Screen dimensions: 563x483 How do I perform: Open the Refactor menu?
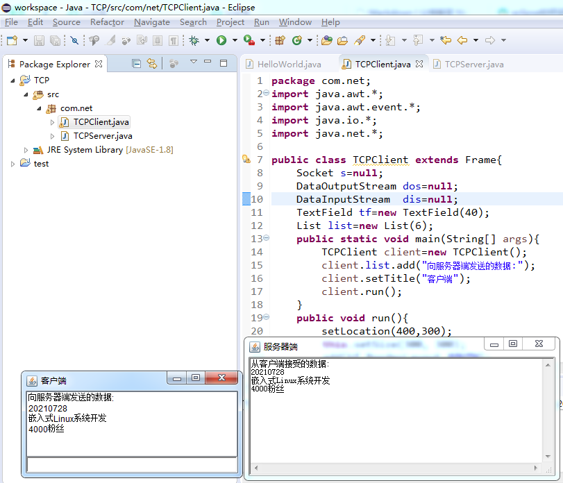pos(107,22)
